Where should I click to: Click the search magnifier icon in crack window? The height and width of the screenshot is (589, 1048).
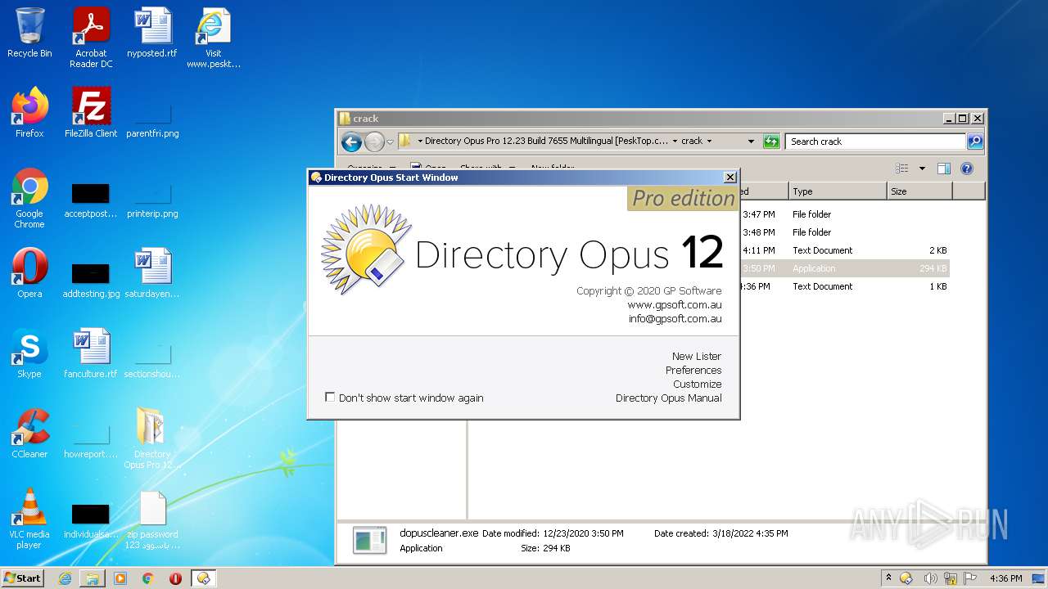pos(974,142)
